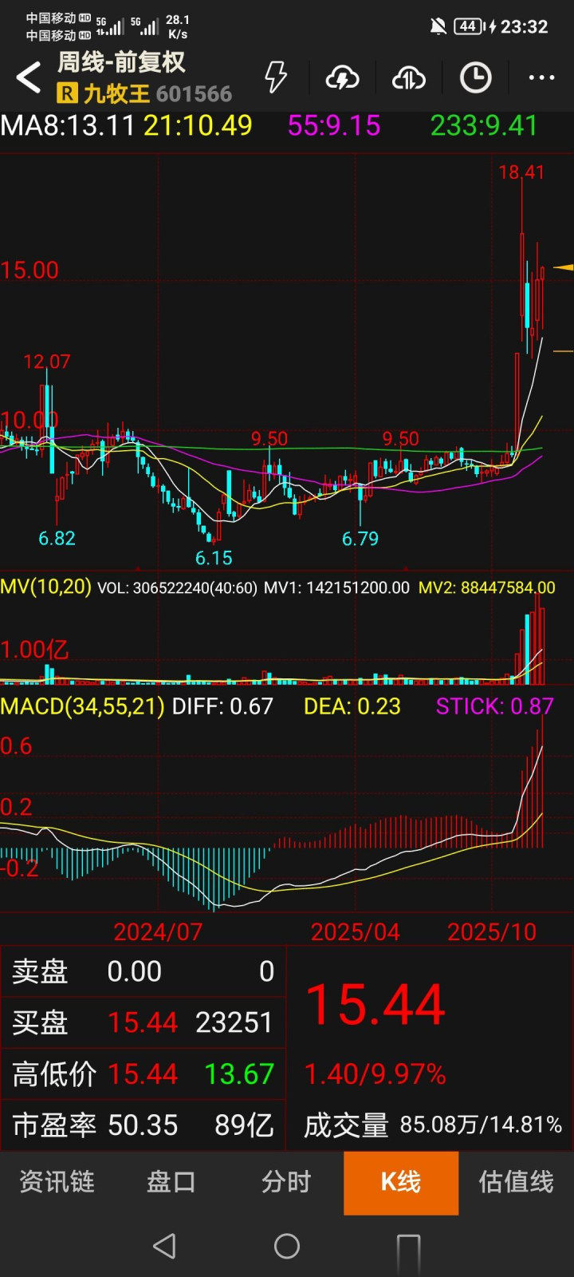Tap the 12.07 peak price label

click(x=46, y=362)
